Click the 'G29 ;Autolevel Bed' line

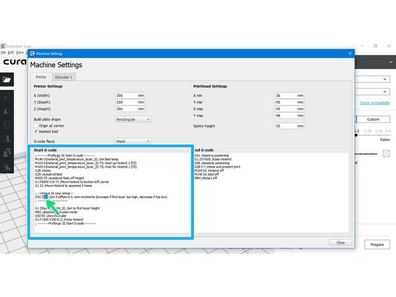48,175
